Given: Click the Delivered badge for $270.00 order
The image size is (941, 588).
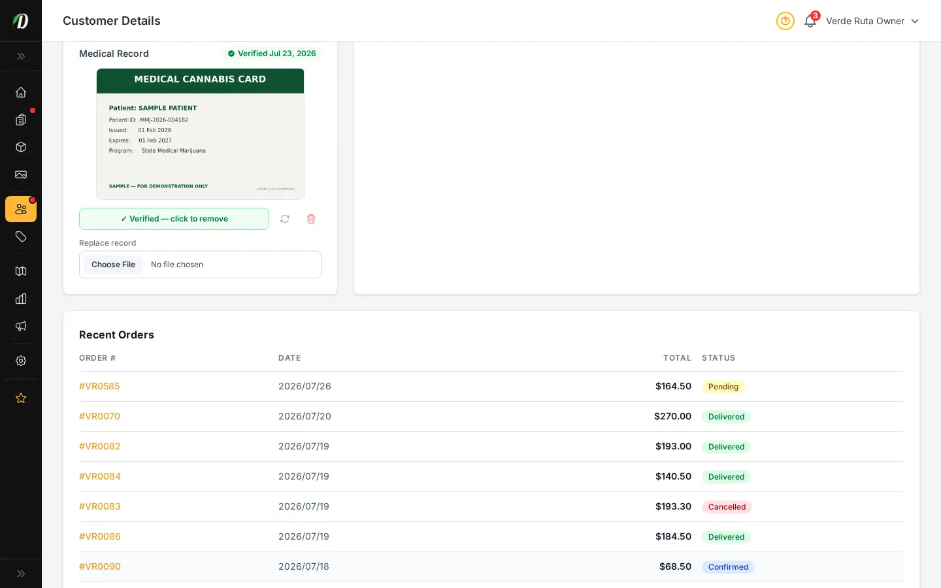Looking at the screenshot, I should [x=726, y=417].
